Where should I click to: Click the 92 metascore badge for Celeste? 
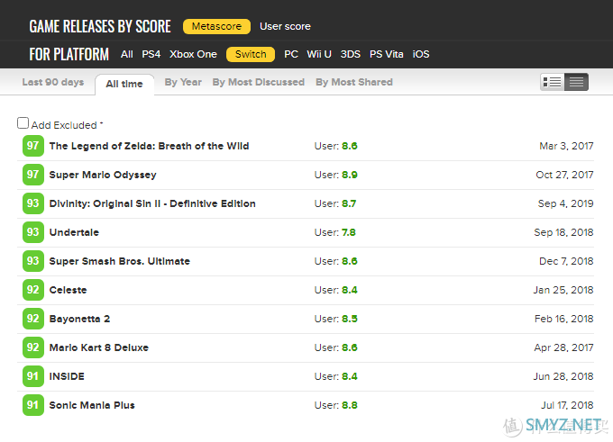33,290
